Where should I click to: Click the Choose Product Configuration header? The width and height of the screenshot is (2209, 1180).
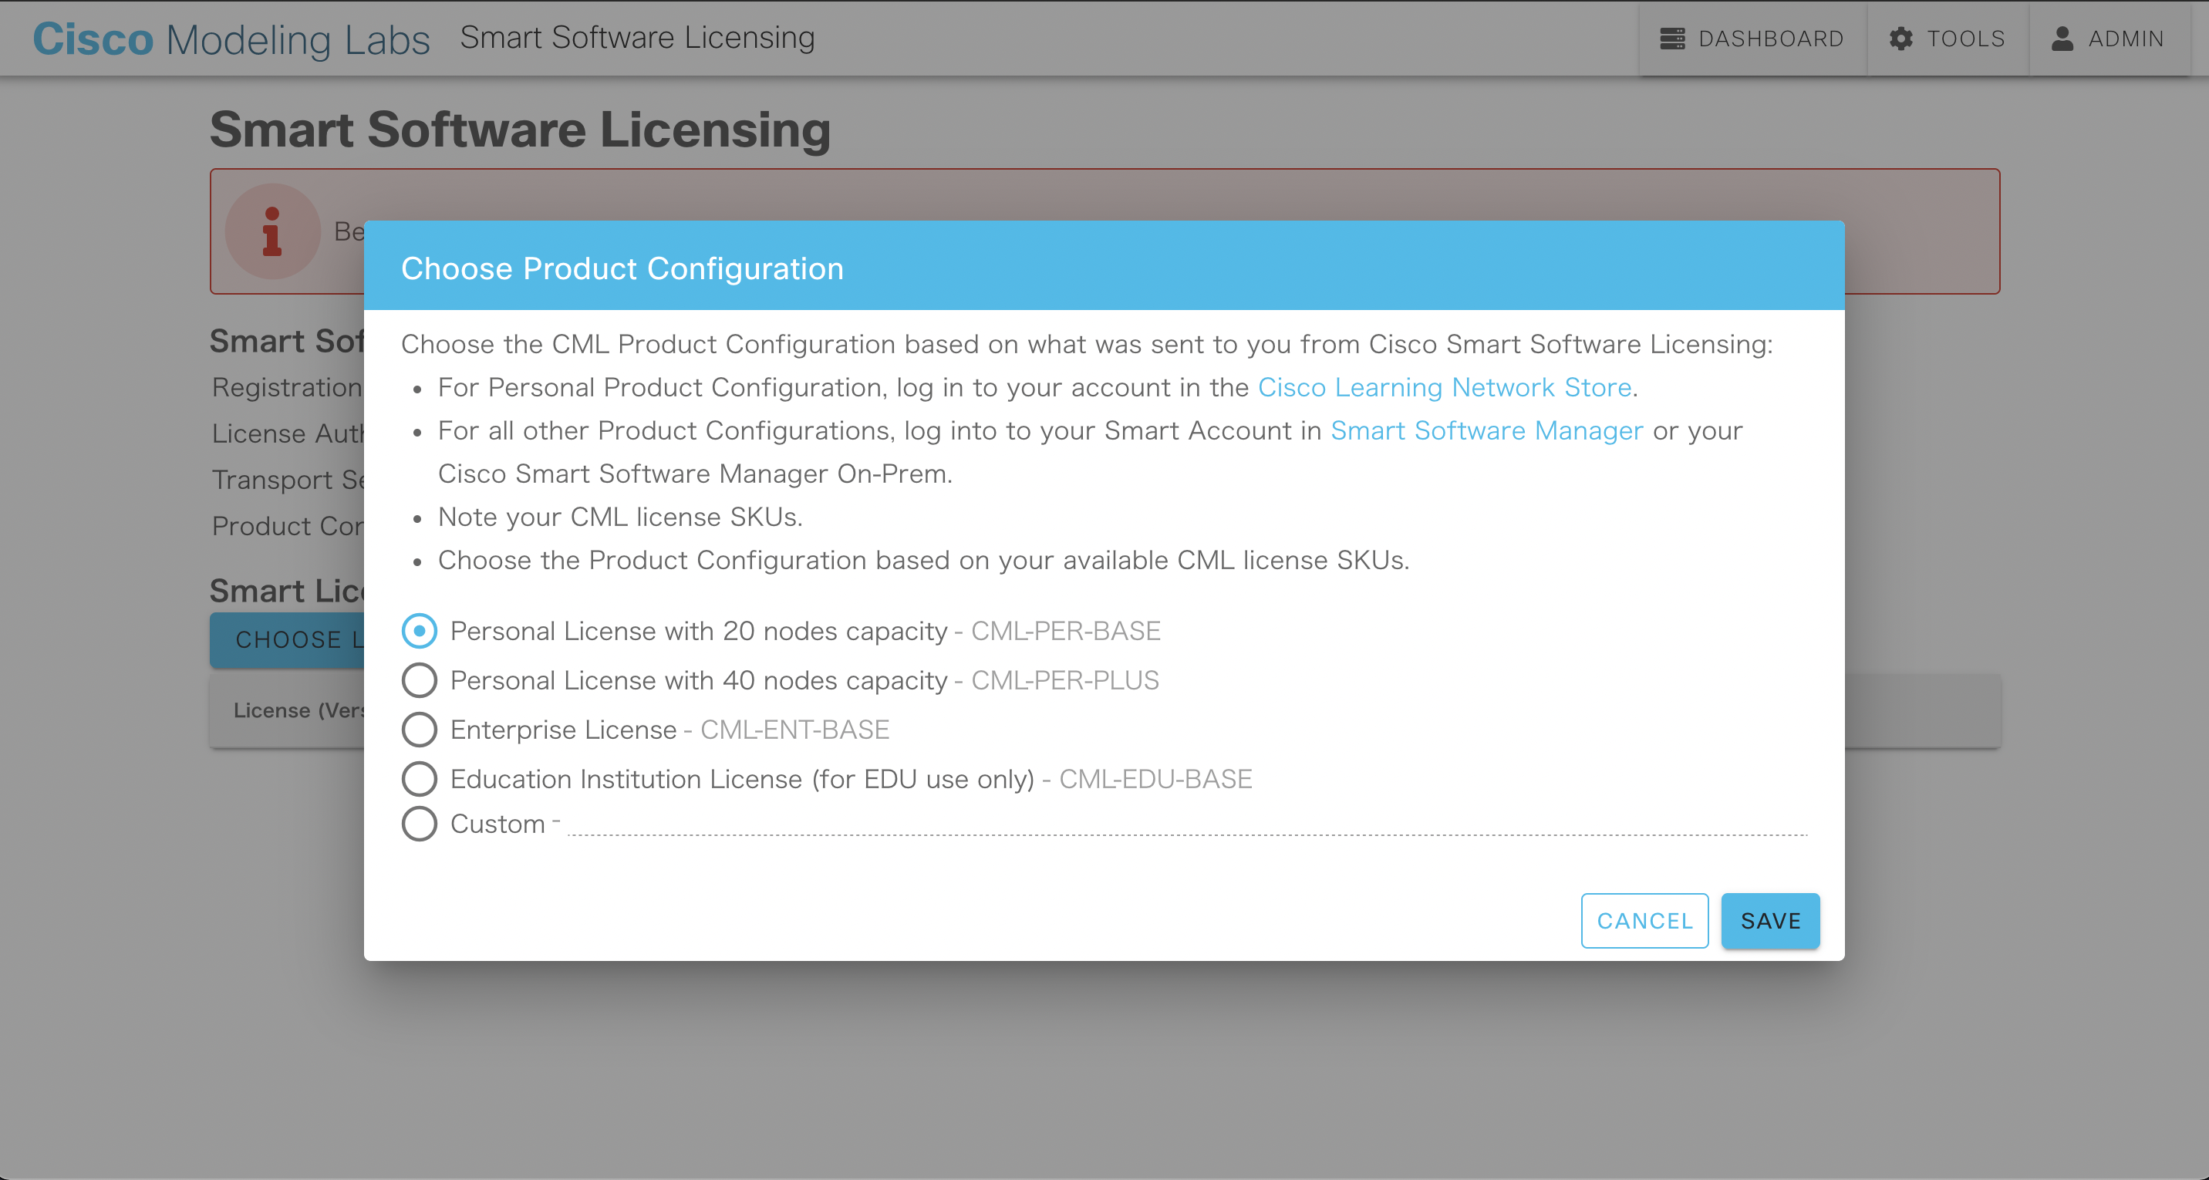tap(622, 268)
